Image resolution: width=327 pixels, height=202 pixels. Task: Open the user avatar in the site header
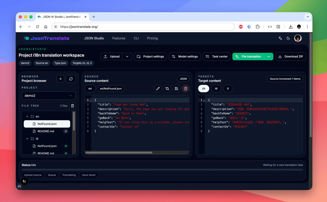[298, 38]
